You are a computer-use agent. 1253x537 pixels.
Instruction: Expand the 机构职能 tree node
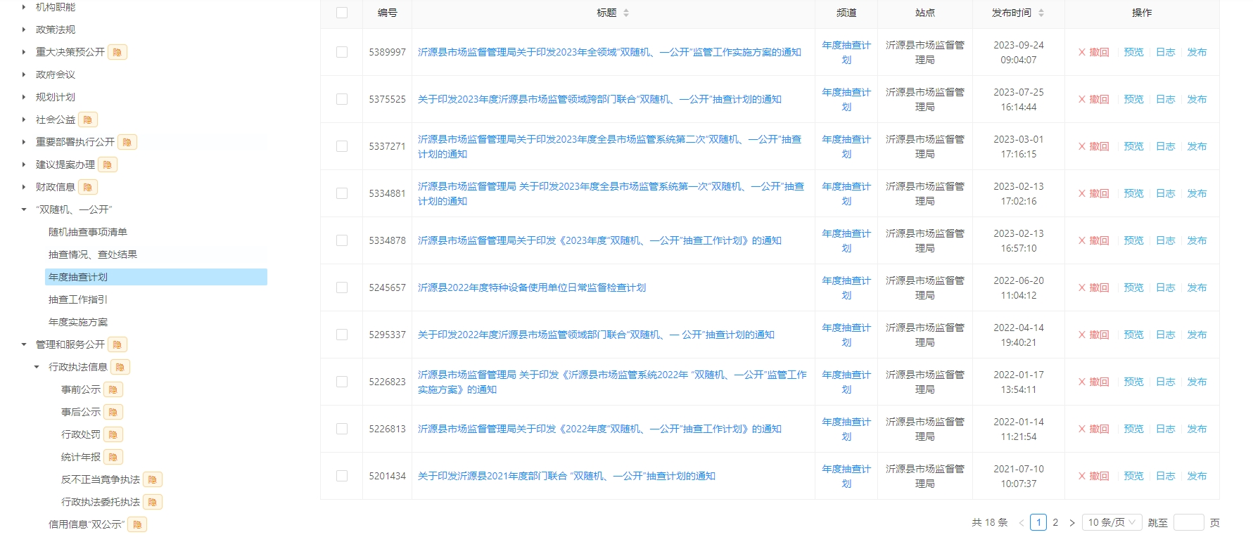24,7
